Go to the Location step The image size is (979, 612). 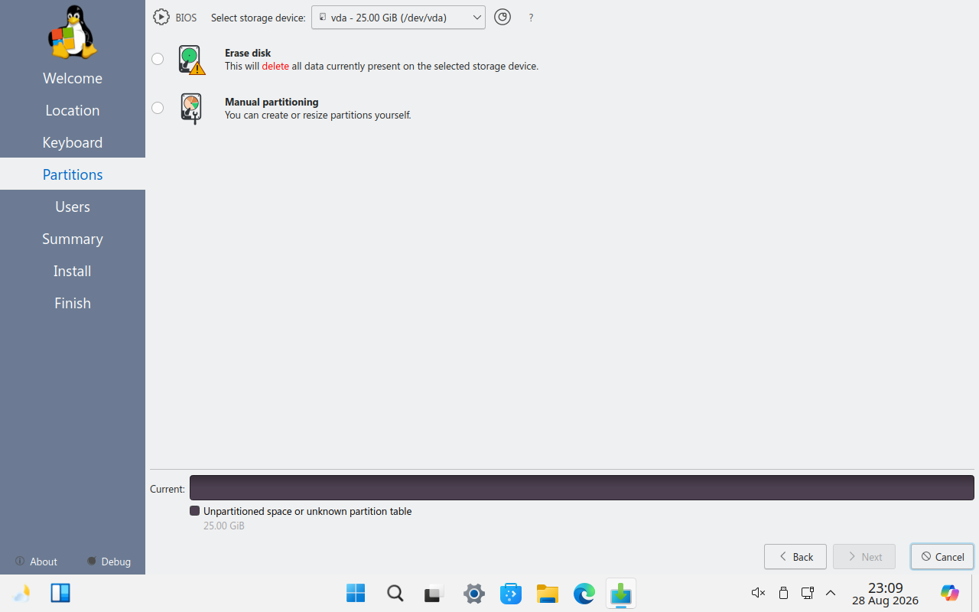pyautogui.click(x=73, y=110)
